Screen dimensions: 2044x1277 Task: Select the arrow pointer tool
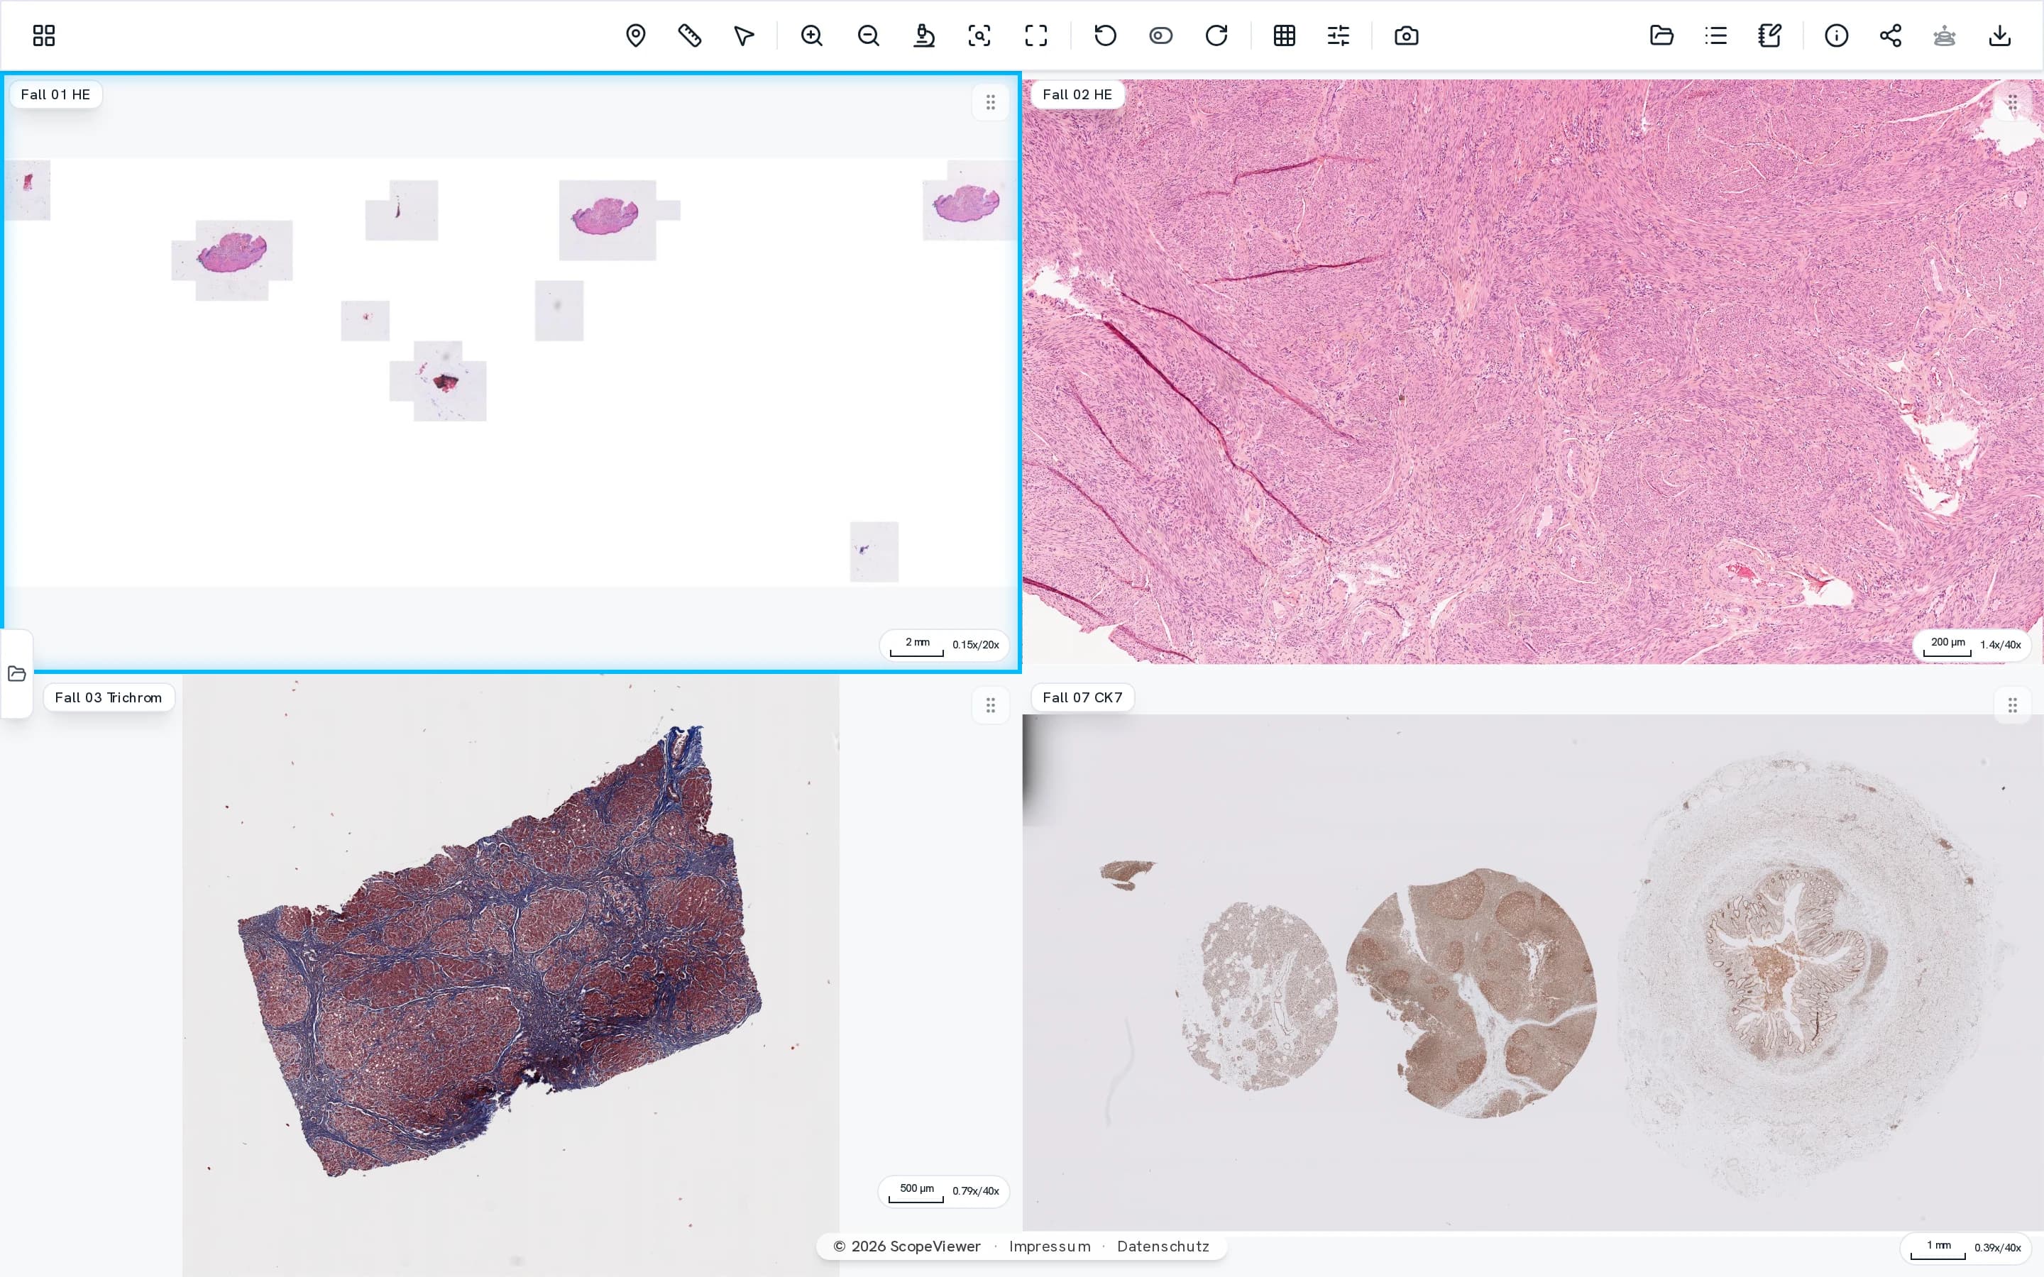(x=744, y=35)
